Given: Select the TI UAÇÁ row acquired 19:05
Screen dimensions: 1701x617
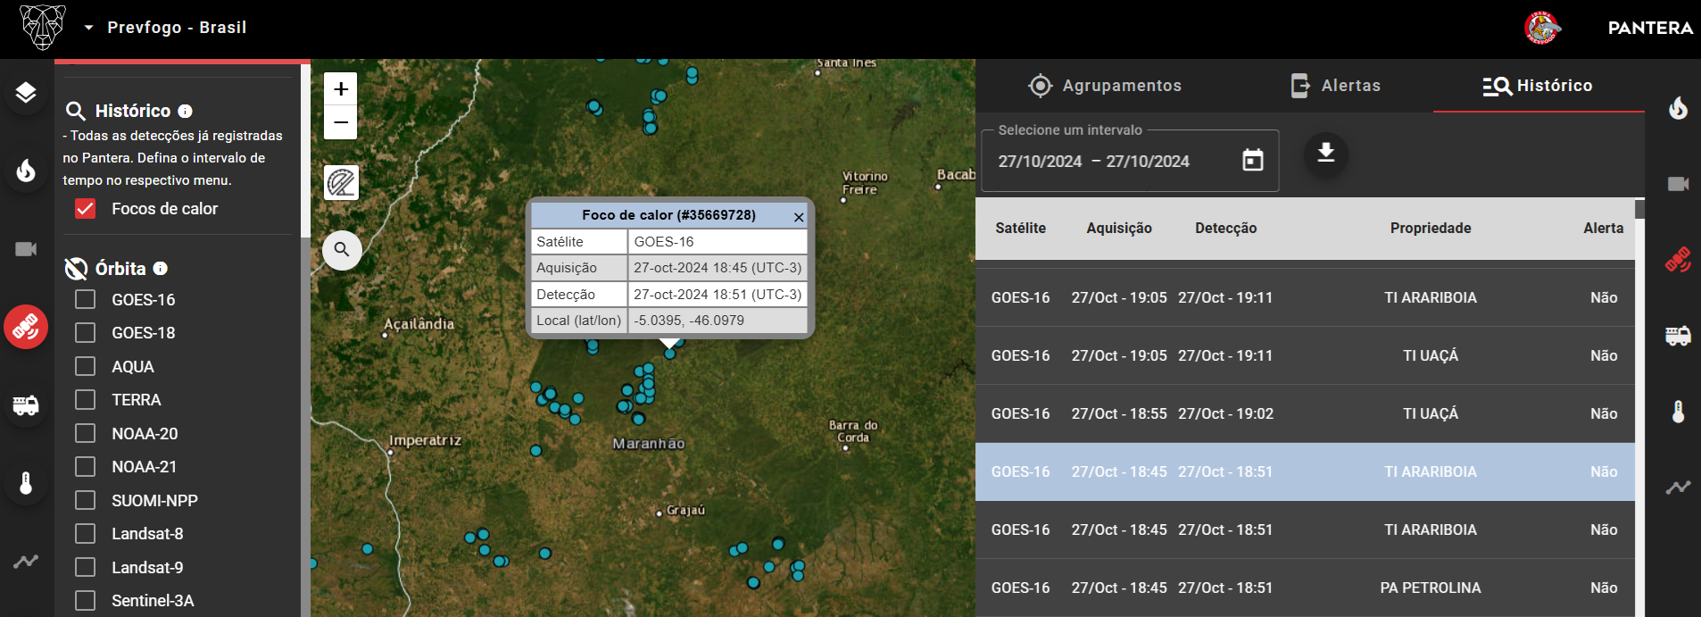Looking at the screenshot, I should pos(1305,355).
